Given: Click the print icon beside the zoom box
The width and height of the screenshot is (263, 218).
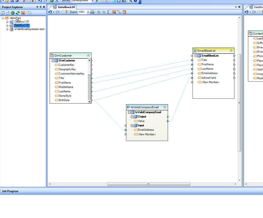Looking at the screenshot, I should coord(92,12).
